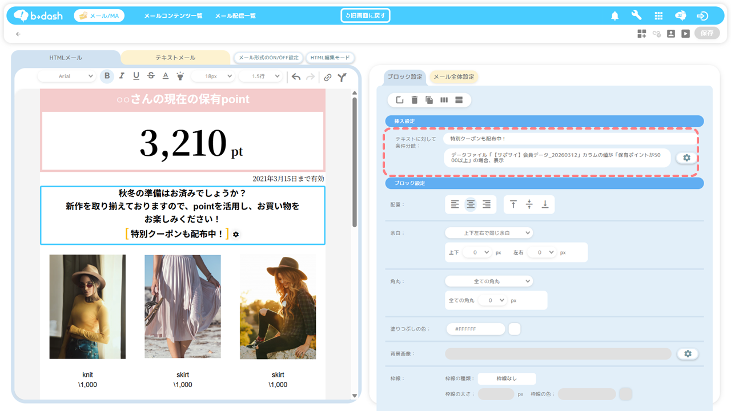Click the conditional branch (fork) icon

342,77
